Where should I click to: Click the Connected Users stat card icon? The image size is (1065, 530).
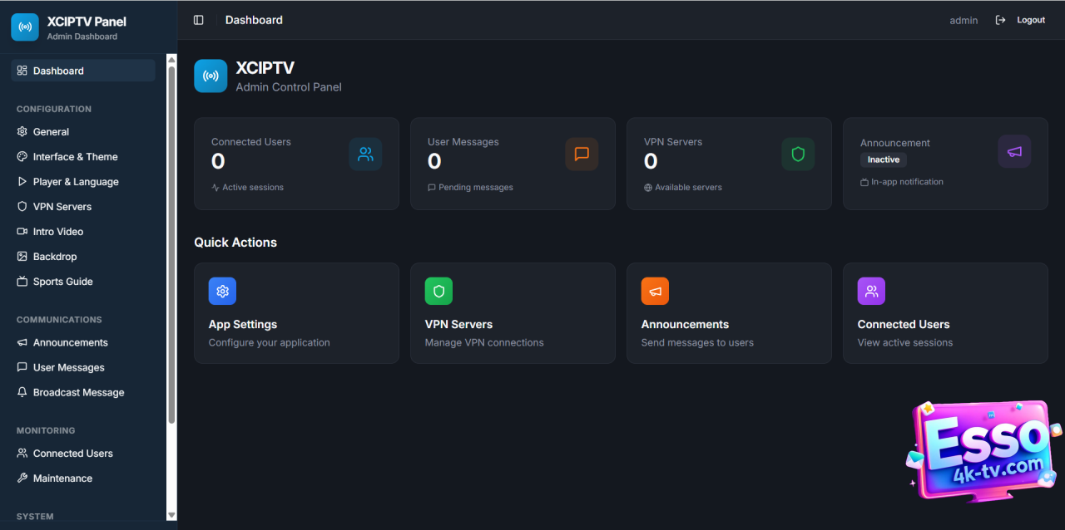tap(365, 155)
